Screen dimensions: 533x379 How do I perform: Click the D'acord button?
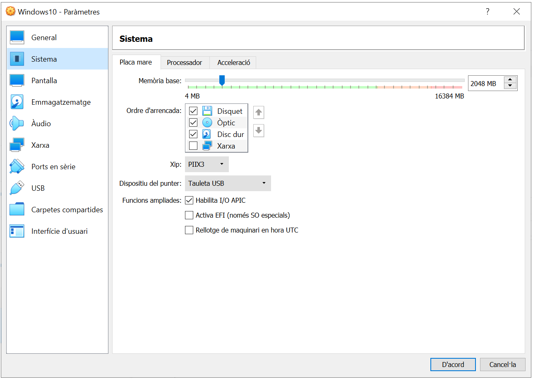pos(453,365)
